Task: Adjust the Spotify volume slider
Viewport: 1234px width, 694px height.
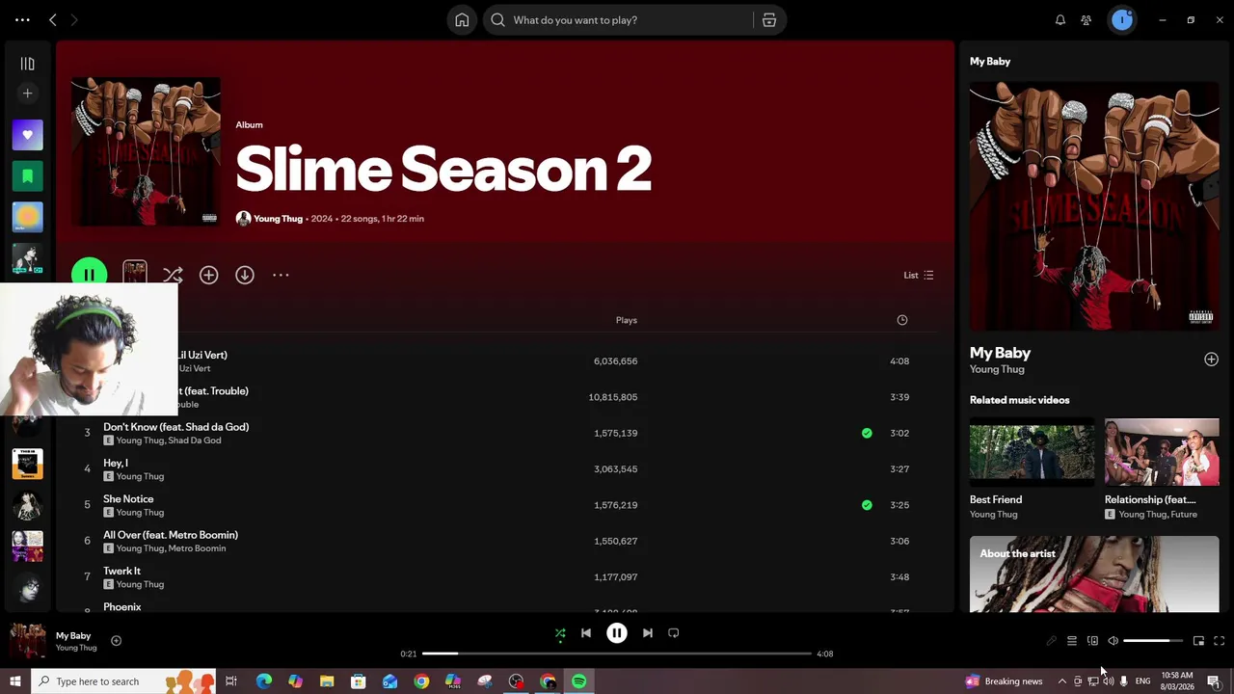Action: pos(1153,641)
